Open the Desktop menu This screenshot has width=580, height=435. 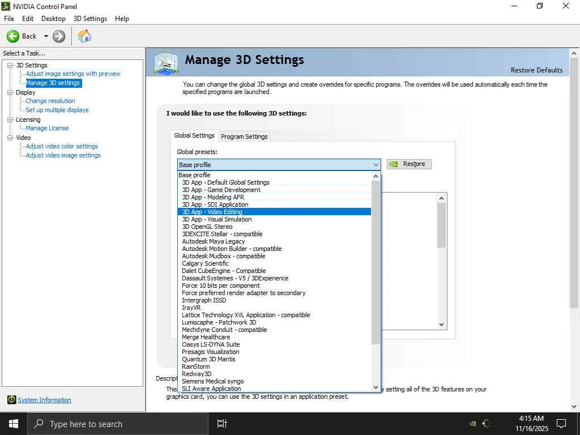tap(53, 19)
